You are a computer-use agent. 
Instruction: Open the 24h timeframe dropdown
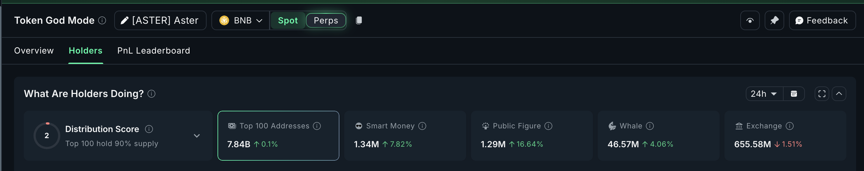[x=764, y=94]
